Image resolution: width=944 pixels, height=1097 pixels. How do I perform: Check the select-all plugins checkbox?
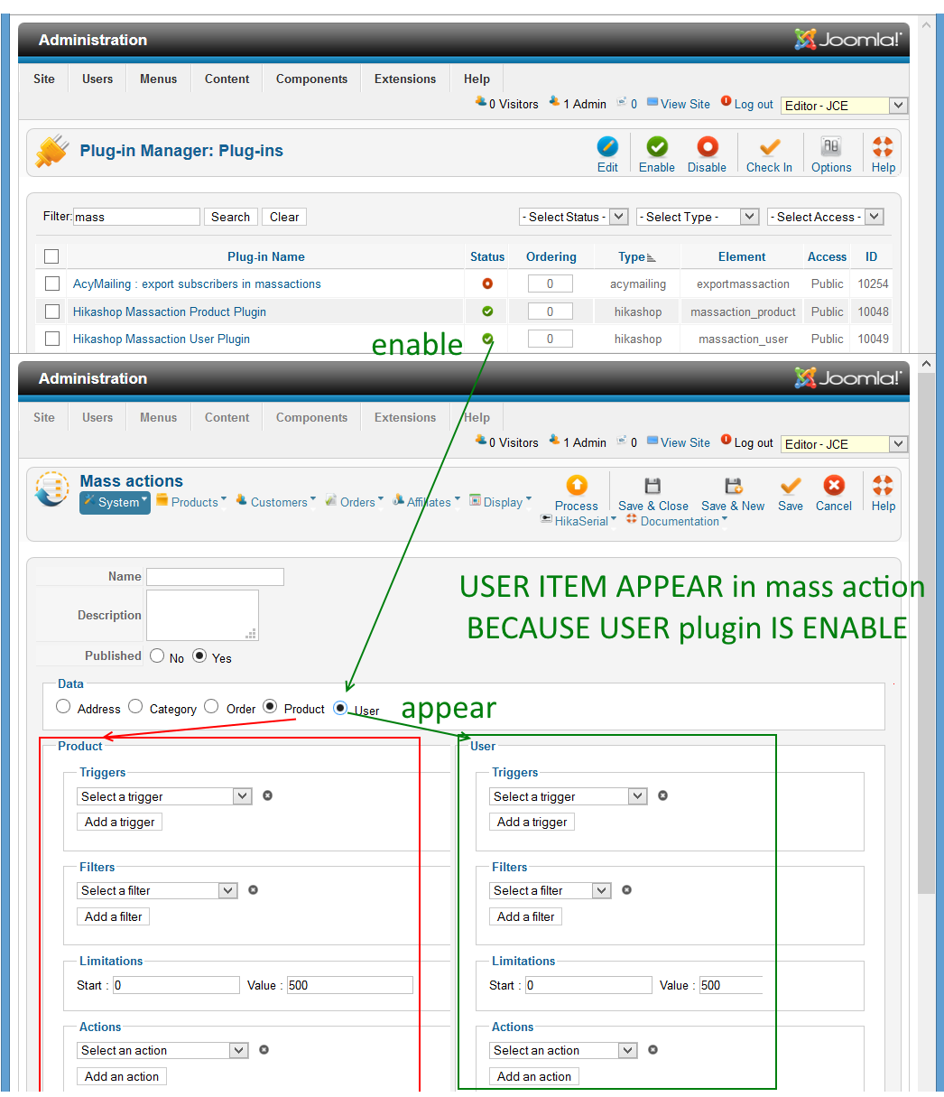click(x=51, y=256)
